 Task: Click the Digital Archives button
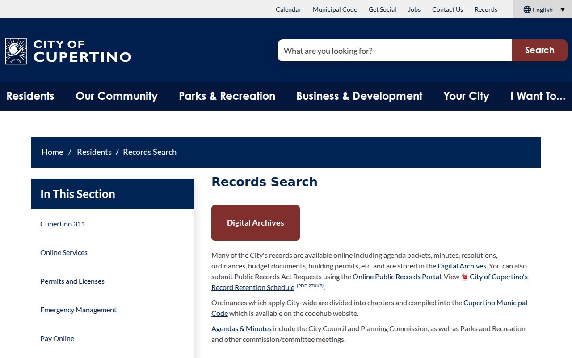point(256,223)
